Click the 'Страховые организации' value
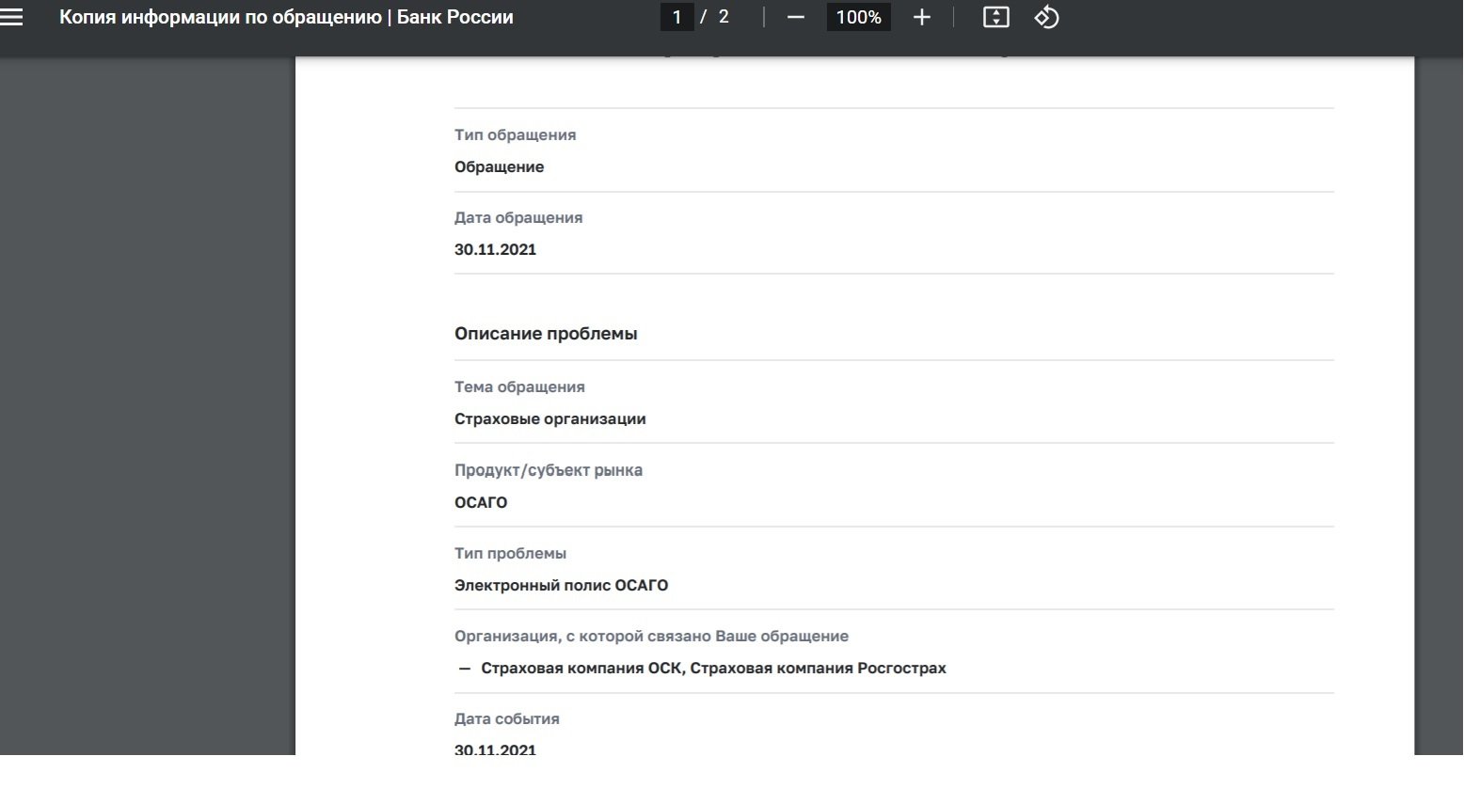This screenshot has height=788, width=1464. point(549,418)
